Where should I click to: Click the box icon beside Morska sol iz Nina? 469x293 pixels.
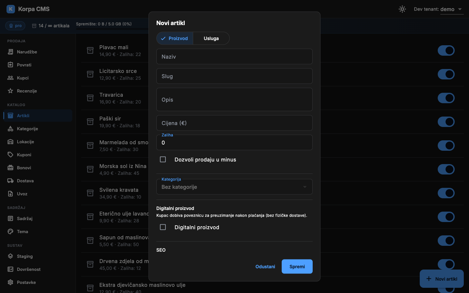90,169
